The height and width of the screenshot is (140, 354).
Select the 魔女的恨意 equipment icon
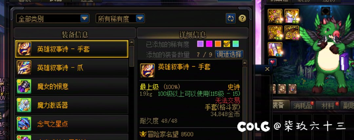24,86
